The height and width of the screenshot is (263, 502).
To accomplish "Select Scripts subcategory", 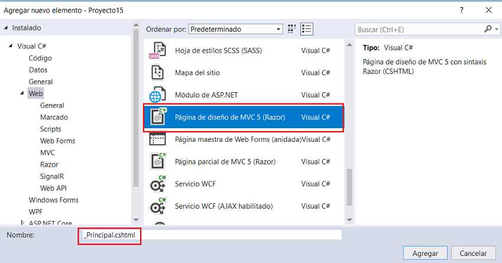I will [x=50, y=129].
